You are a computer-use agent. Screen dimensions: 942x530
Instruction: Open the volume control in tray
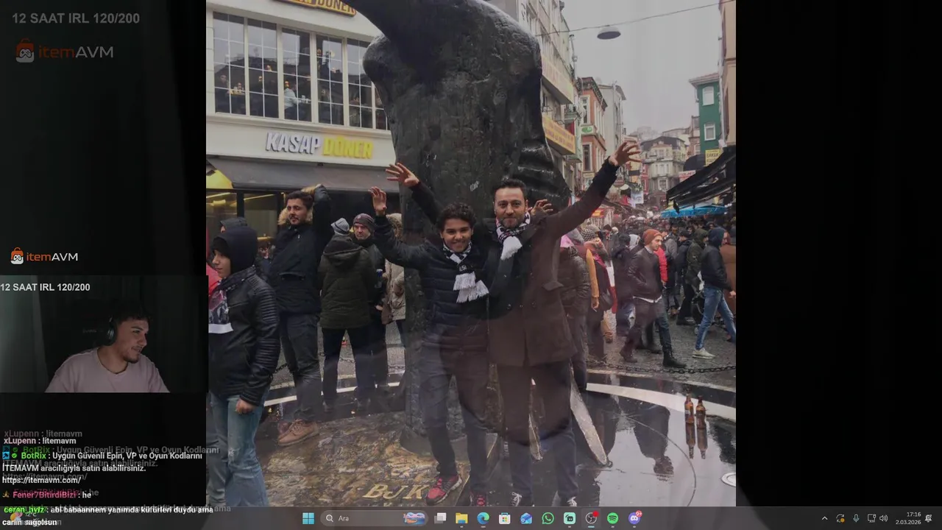pos(883,518)
